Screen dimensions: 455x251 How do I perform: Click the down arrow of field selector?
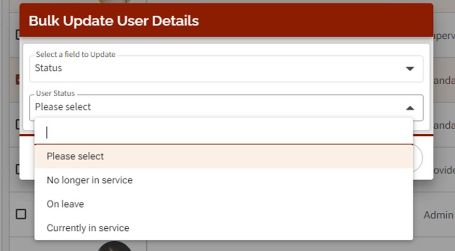pyautogui.click(x=410, y=68)
